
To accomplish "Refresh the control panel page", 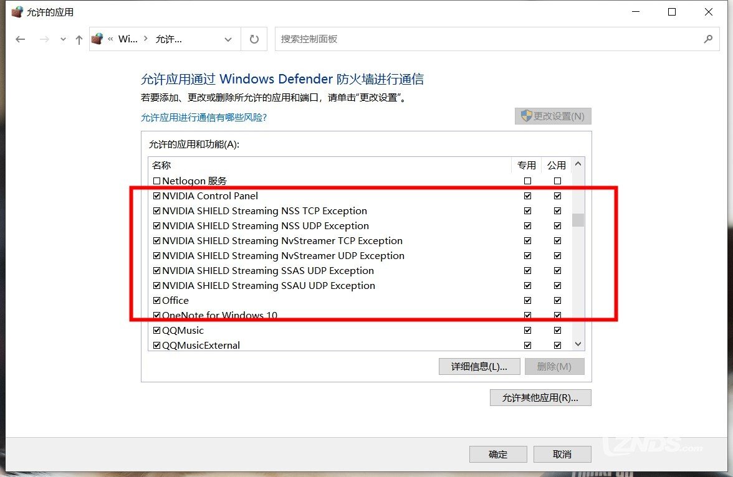I will [x=254, y=39].
